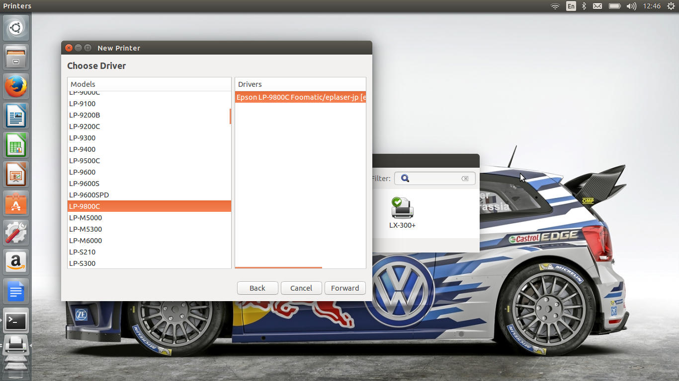Image resolution: width=679 pixels, height=381 pixels.
Task: Select model LP-9200B
Action: tap(149, 115)
